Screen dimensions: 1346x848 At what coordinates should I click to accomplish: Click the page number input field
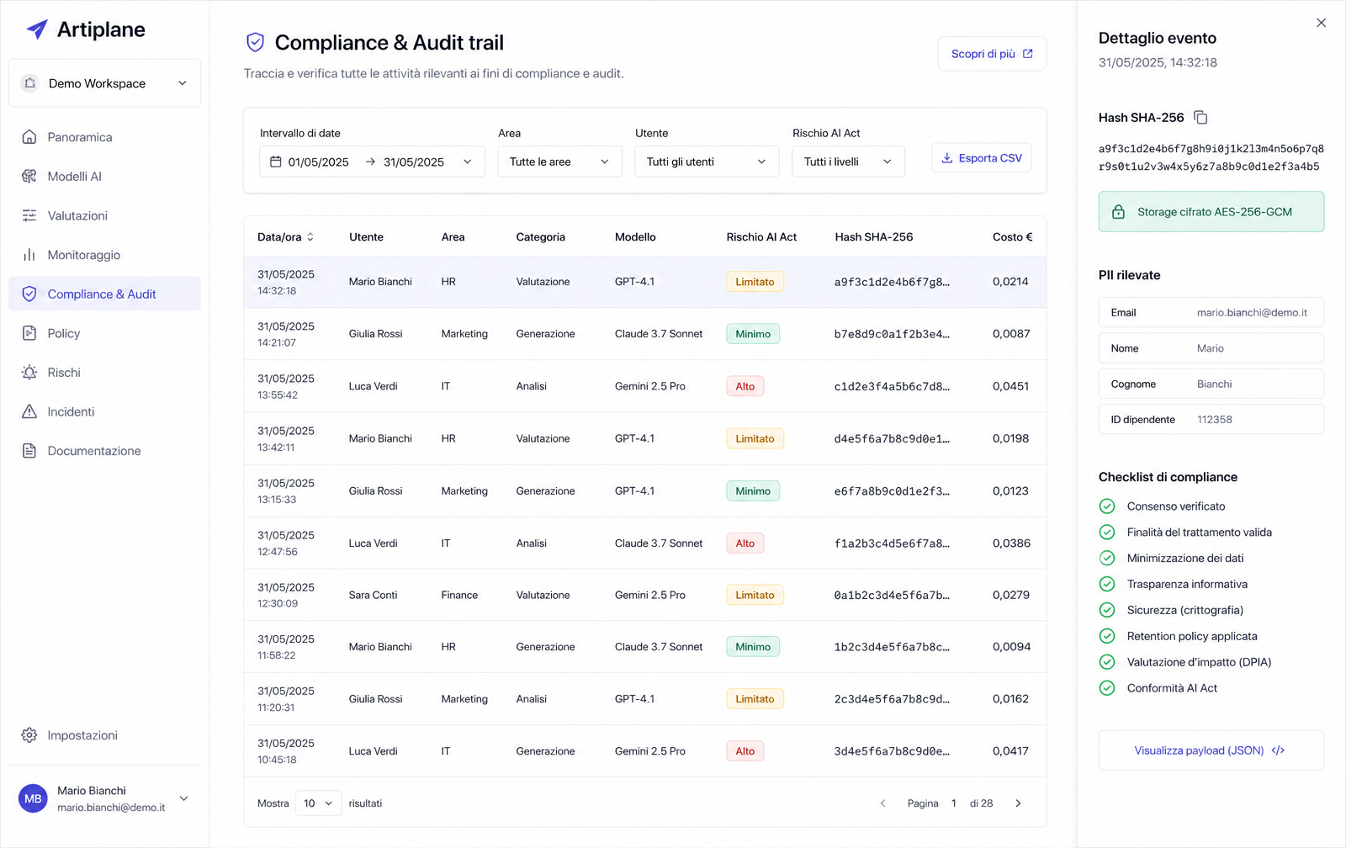point(953,803)
